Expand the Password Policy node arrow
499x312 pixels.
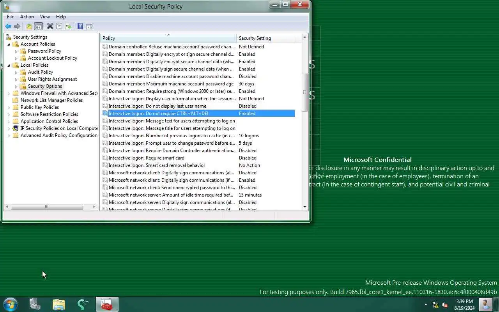[16, 51]
